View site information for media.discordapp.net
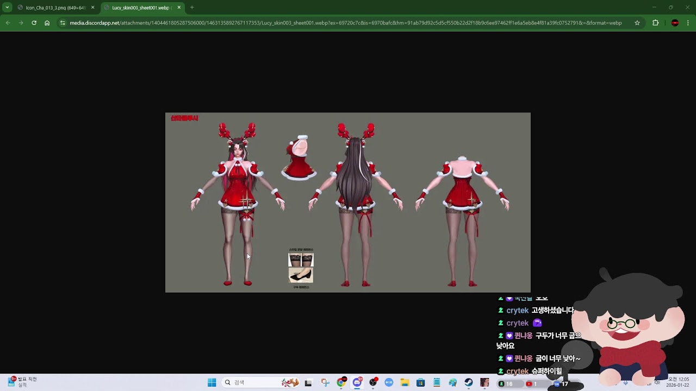The height and width of the screenshot is (391, 696). point(63,23)
